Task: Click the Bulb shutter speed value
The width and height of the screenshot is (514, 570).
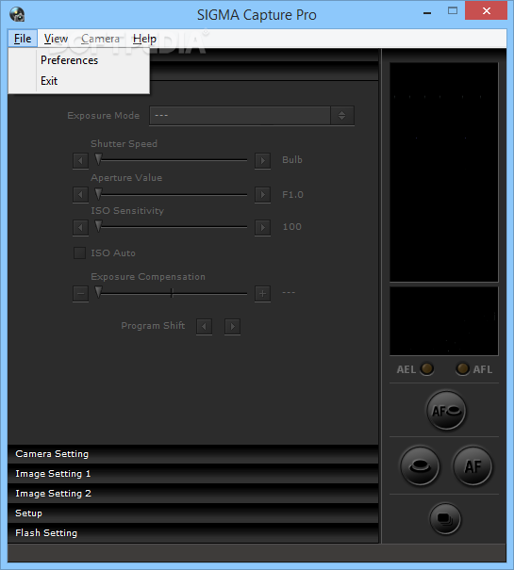Action: coord(292,160)
